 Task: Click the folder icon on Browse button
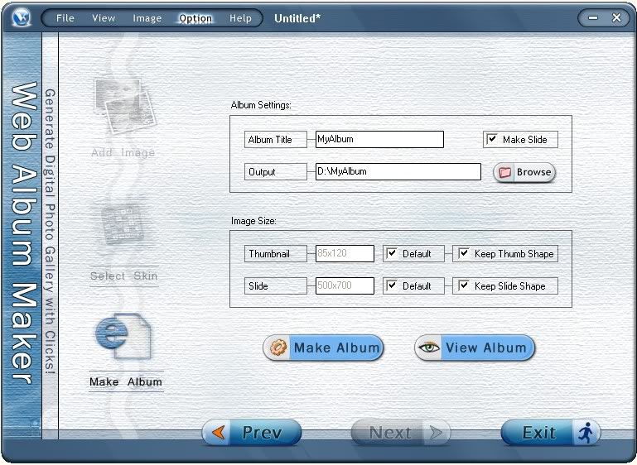(x=504, y=172)
